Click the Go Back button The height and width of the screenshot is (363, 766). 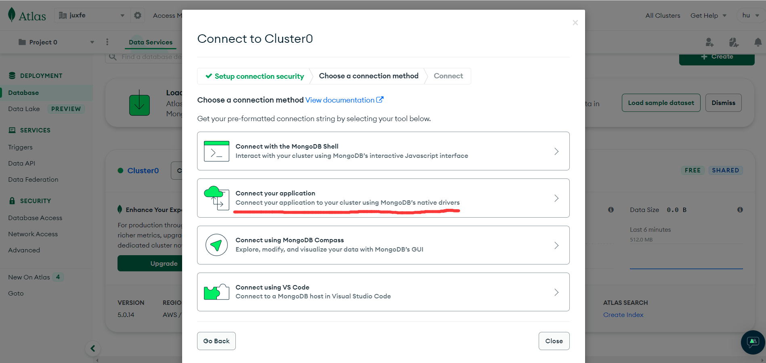point(216,341)
